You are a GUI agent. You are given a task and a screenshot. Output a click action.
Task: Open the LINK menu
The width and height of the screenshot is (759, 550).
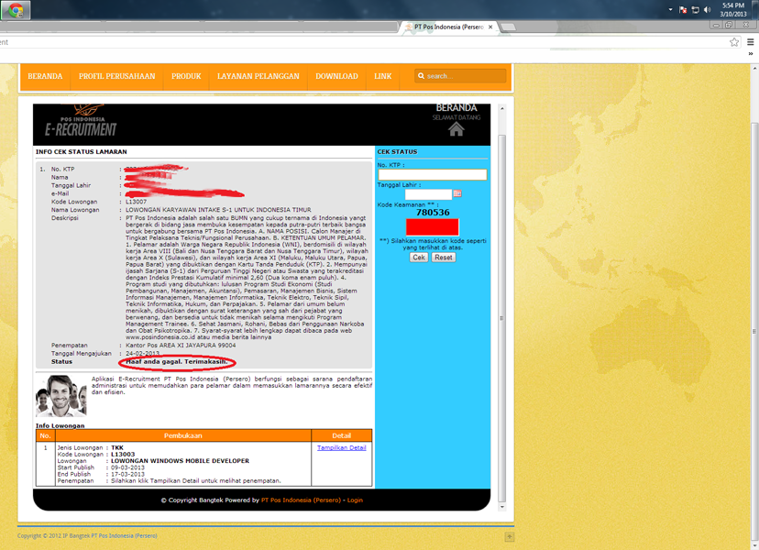[383, 76]
